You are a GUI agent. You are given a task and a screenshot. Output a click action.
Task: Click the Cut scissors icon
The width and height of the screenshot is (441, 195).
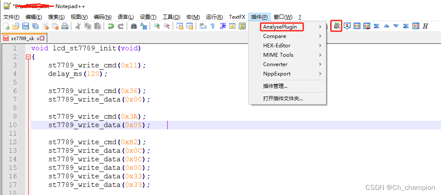click(78, 26)
